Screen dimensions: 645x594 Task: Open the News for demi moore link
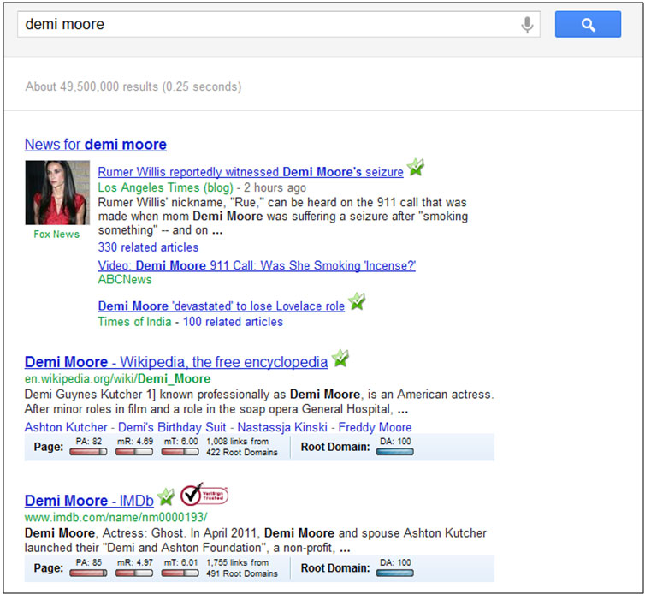96,145
